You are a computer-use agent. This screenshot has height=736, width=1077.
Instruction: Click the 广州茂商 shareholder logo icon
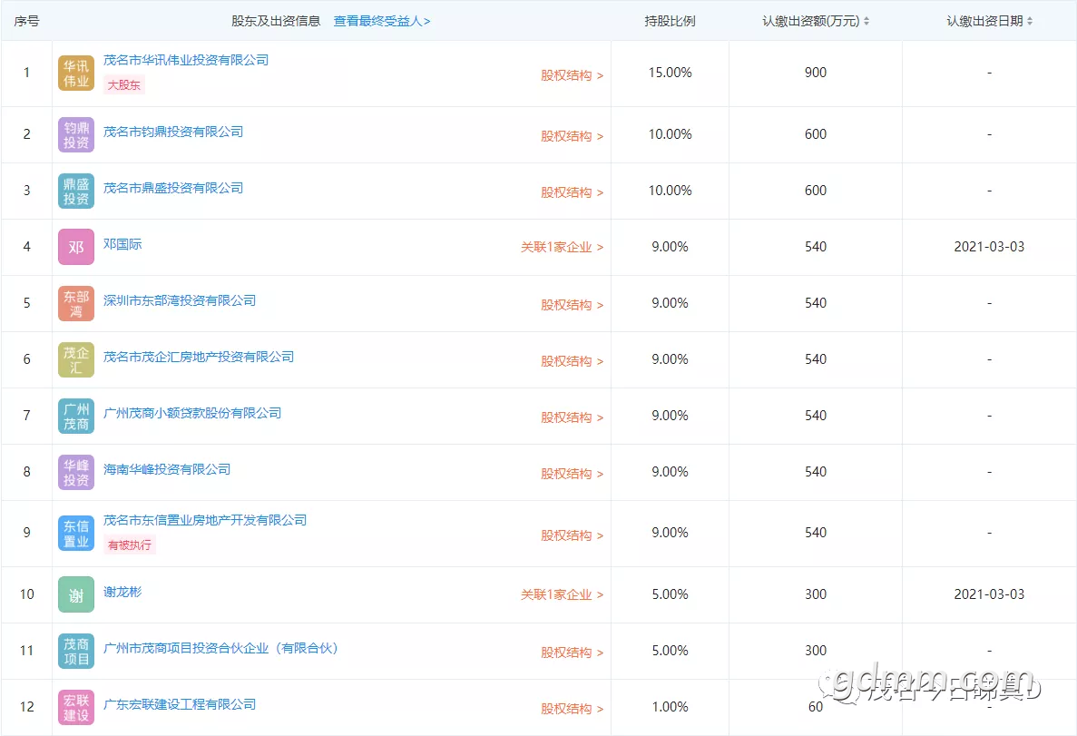pyautogui.click(x=76, y=417)
